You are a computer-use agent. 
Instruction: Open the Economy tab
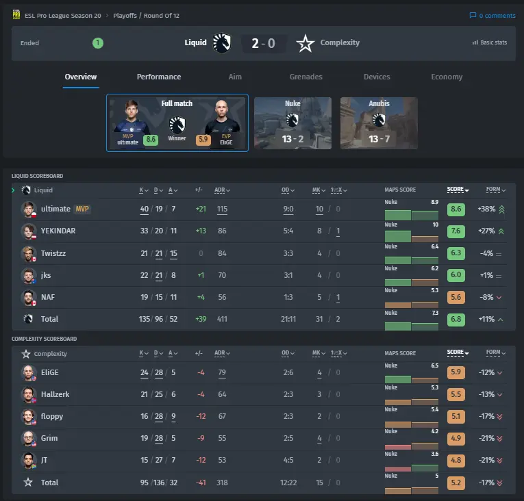point(447,77)
